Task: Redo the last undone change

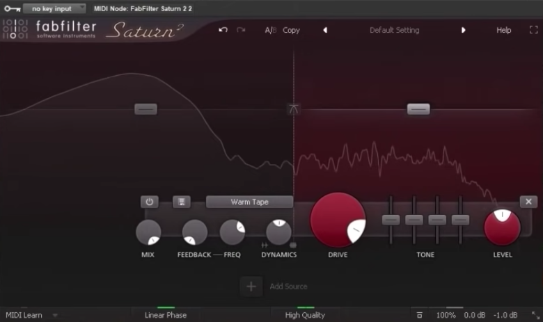Action: click(241, 30)
